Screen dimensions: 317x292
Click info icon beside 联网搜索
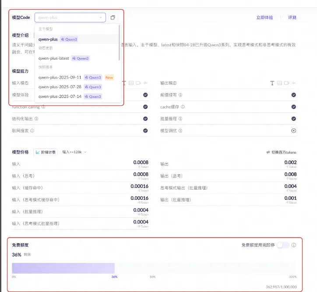pos(32,131)
